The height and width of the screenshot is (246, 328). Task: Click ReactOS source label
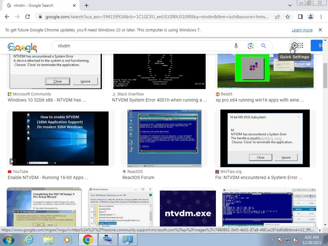[x=135, y=172]
